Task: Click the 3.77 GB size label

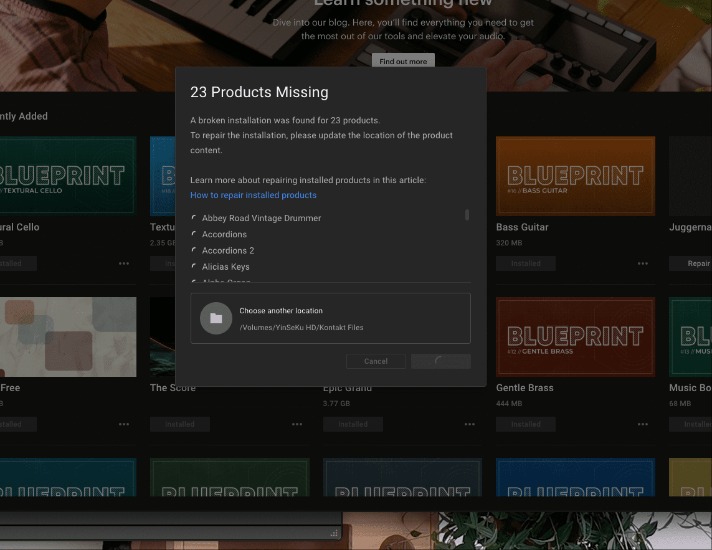Action: pos(336,404)
